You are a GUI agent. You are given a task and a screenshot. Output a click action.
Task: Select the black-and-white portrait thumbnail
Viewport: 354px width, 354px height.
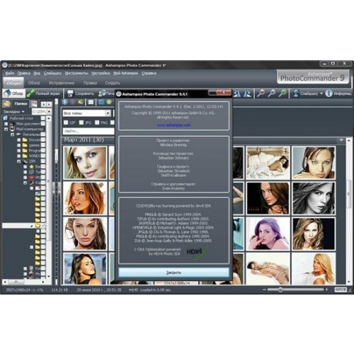pyautogui.click(x=314, y=198)
